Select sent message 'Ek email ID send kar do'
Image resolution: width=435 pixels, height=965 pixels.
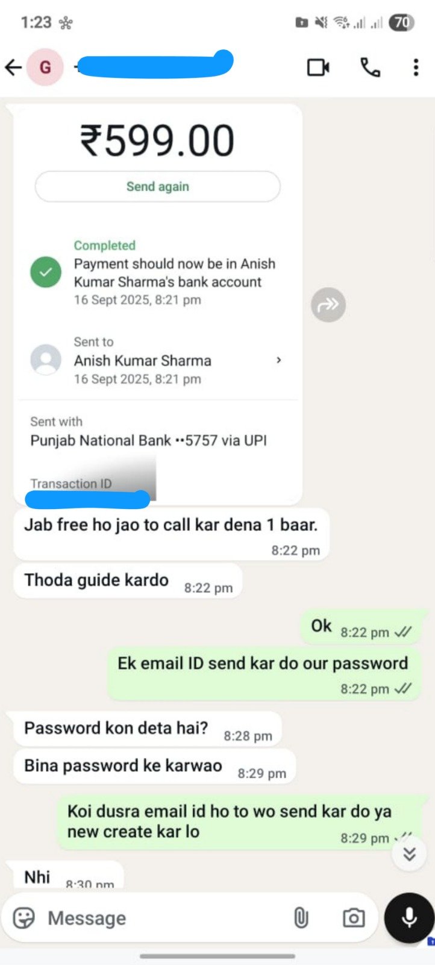point(264,674)
